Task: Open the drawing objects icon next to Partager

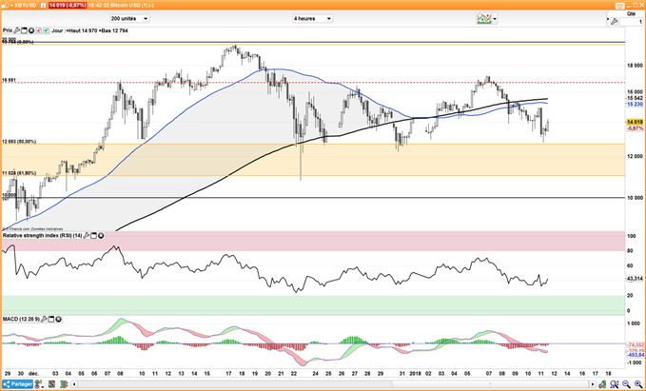Action: pyautogui.click(x=39, y=384)
